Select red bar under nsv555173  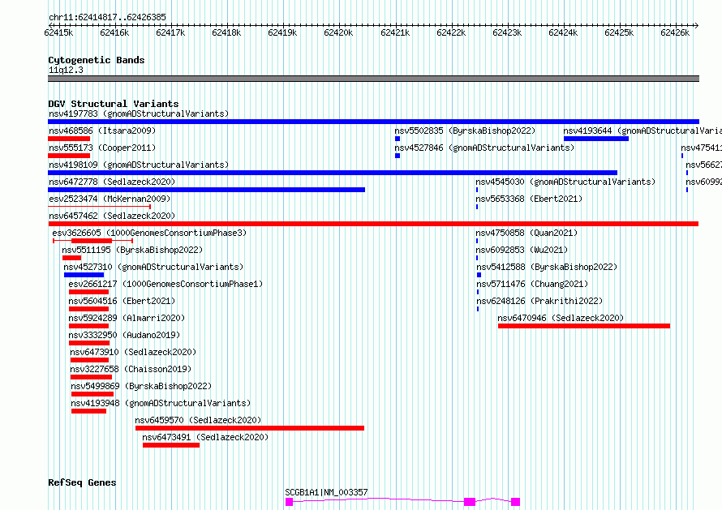(x=69, y=156)
